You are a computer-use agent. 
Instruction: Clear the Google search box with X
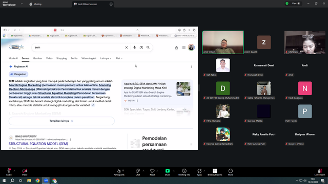click(127, 48)
